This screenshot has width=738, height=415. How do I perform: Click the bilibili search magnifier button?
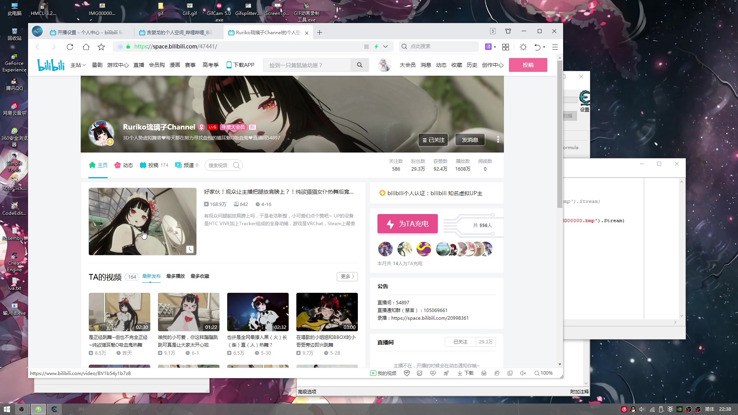click(x=360, y=65)
